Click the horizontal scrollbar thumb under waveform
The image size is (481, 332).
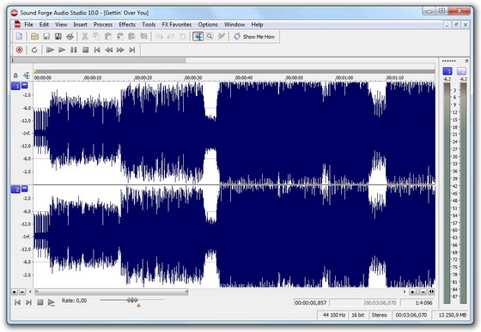pyautogui.click(x=112, y=292)
